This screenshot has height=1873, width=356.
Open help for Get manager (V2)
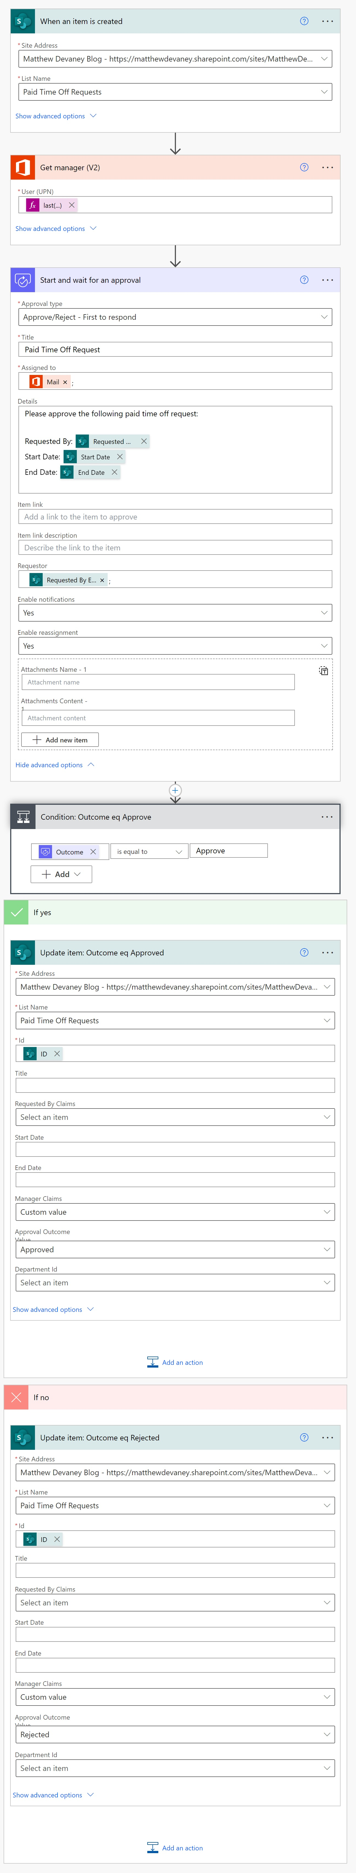[x=304, y=167]
